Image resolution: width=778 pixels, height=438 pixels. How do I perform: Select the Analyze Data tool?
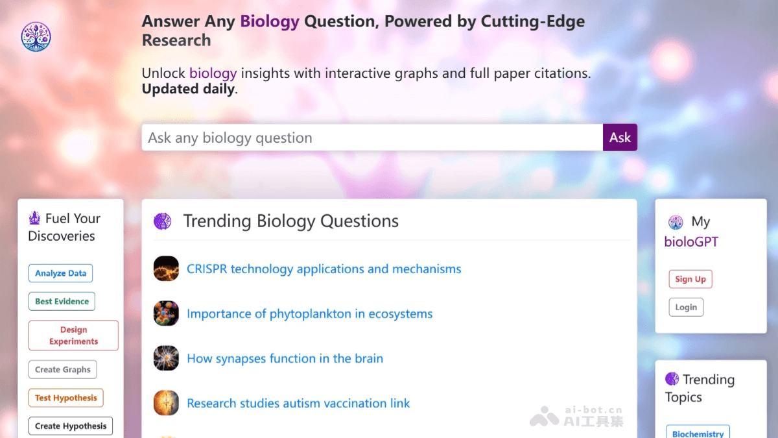tap(60, 273)
